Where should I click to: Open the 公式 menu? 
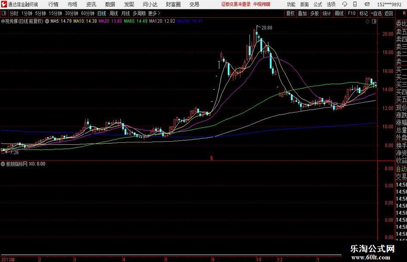click(317, 4)
